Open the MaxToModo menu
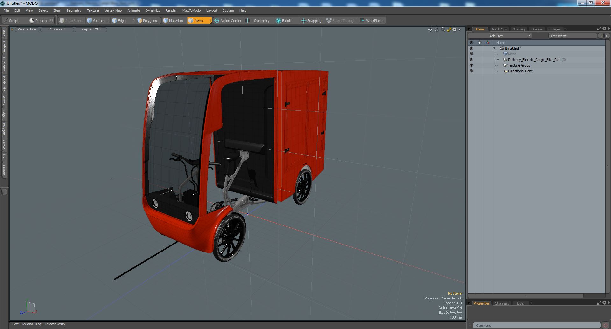Viewport: 611px width, 329px height. 191,10
